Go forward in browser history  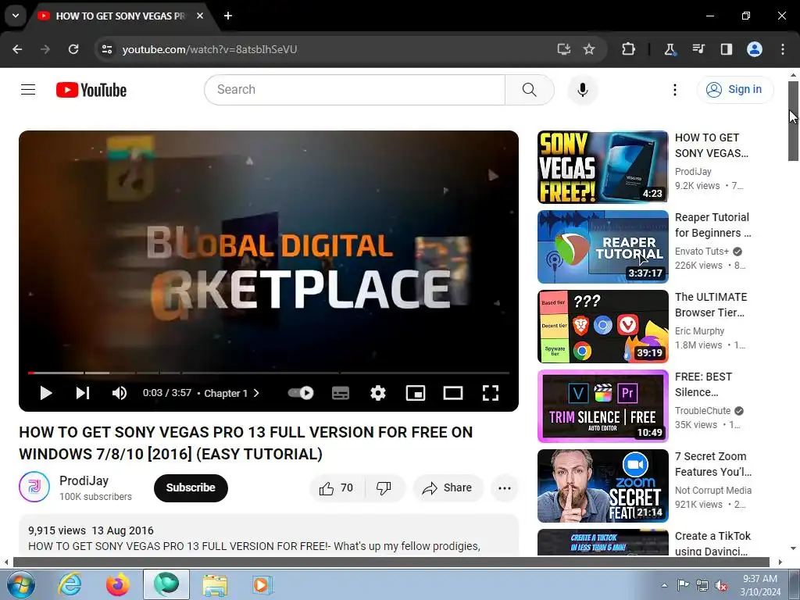click(x=45, y=49)
